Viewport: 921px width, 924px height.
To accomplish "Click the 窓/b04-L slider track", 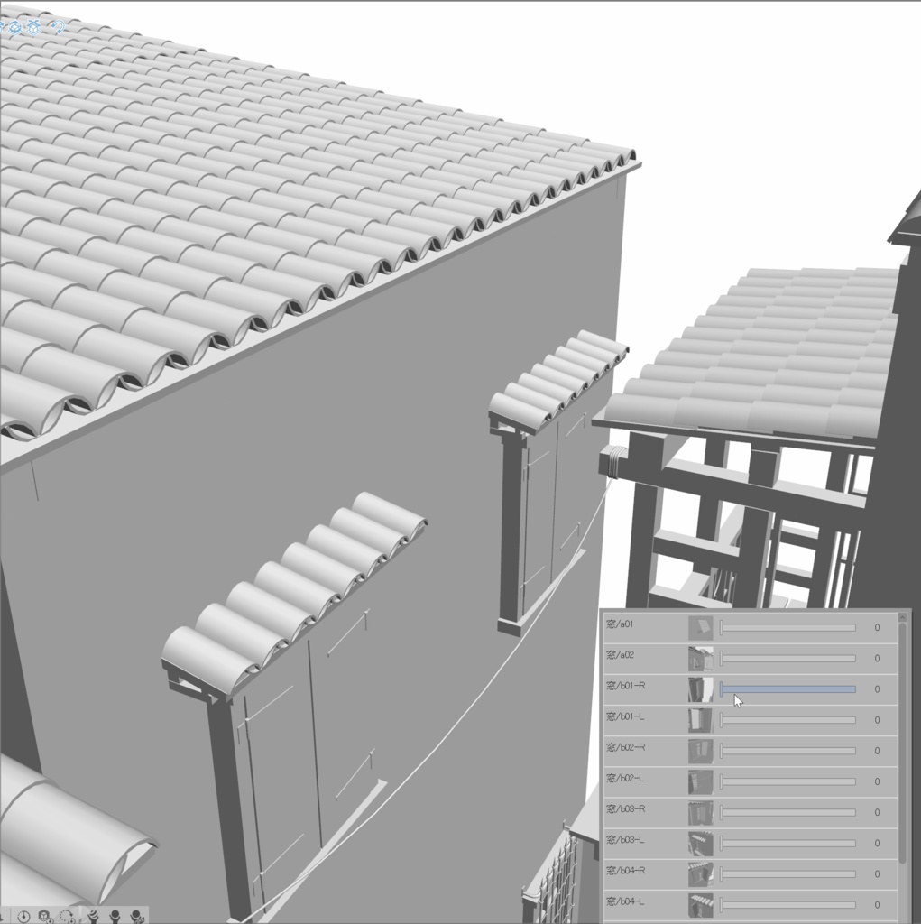I will [787, 904].
